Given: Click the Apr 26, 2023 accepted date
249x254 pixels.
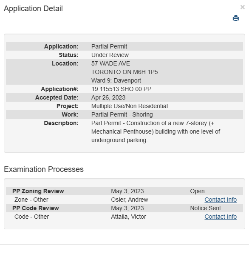Looking at the screenshot, I should pyautogui.click(x=108, y=97).
